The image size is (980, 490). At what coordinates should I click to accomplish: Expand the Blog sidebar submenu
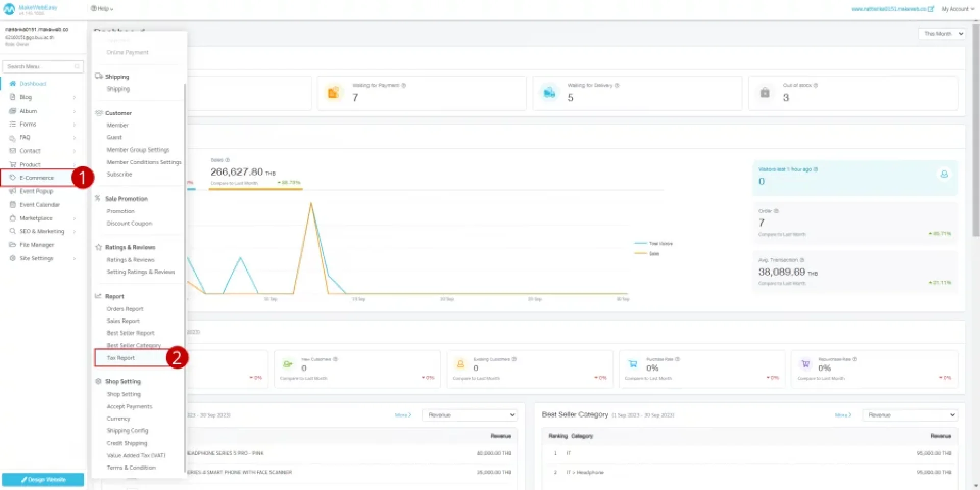coord(74,97)
